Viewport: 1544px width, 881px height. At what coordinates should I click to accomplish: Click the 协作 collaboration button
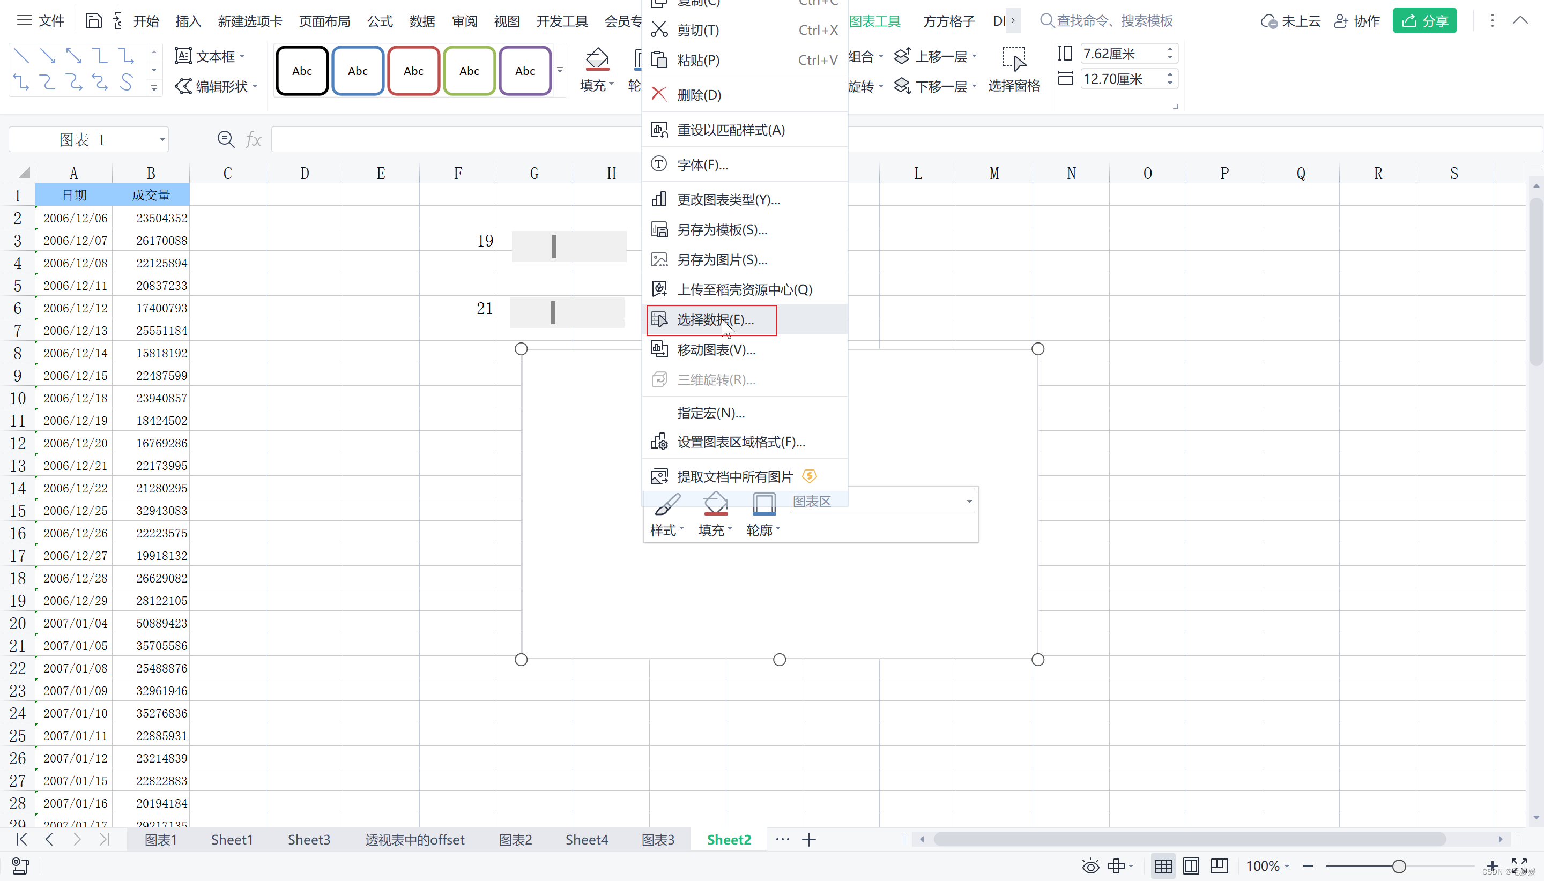[x=1357, y=21]
